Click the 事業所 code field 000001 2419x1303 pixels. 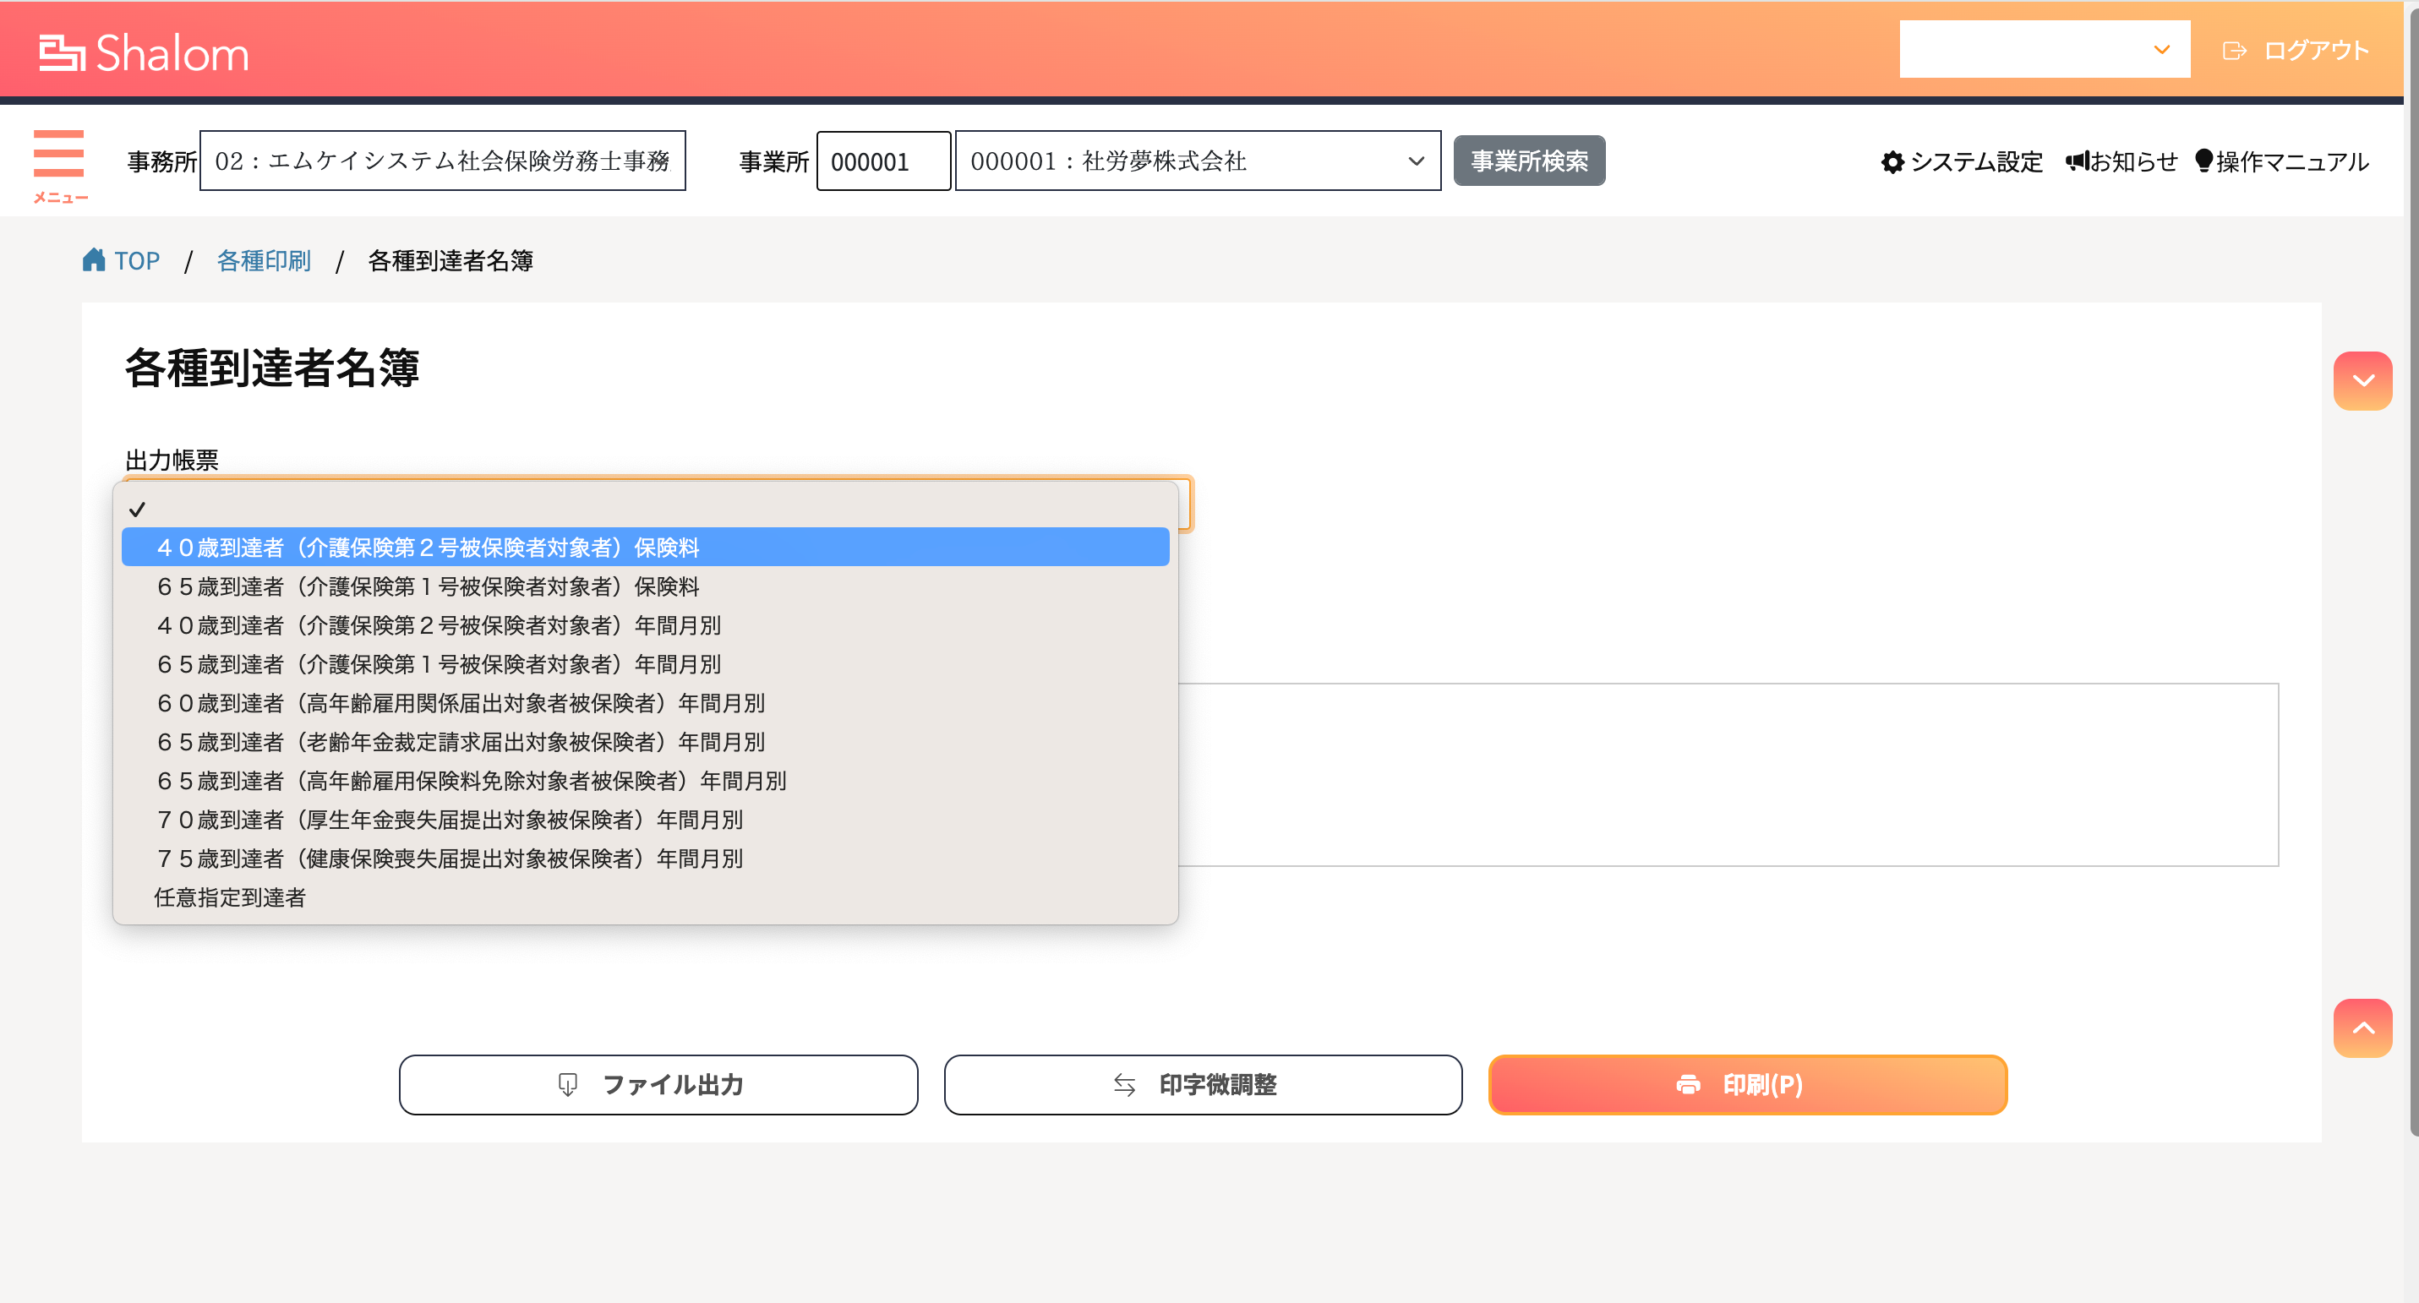[882, 161]
